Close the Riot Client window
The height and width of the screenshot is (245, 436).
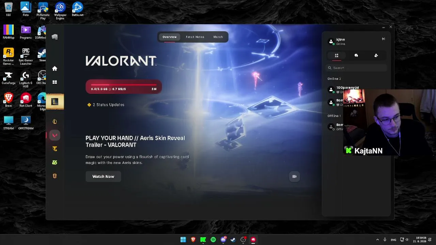[x=391, y=27]
